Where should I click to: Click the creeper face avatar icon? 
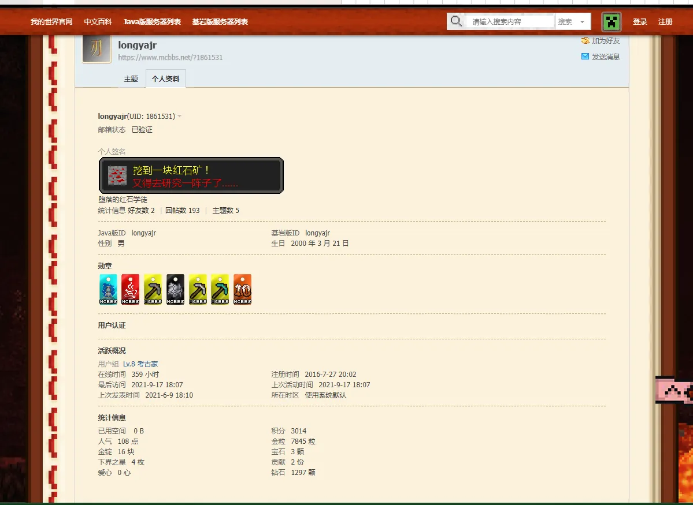tap(612, 21)
